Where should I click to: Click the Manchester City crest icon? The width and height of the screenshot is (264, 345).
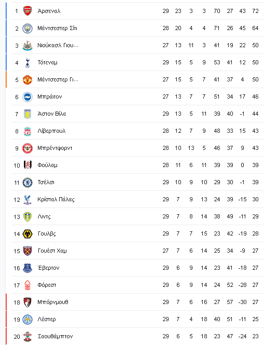click(x=27, y=29)
